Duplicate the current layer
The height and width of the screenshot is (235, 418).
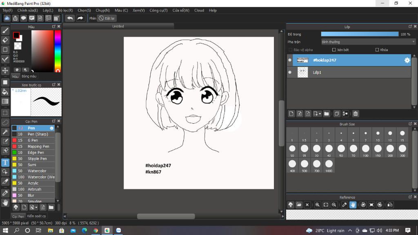tap(337, 114)
